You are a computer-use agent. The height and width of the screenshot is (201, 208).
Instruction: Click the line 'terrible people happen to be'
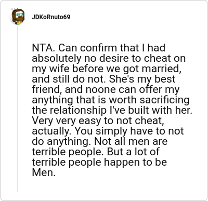coord(99,163)
